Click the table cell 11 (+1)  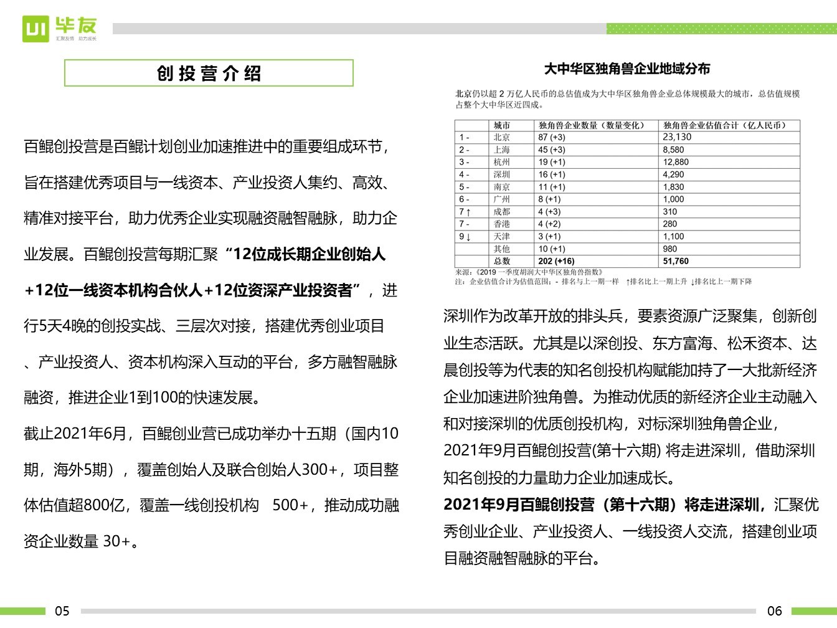[552, 187]
